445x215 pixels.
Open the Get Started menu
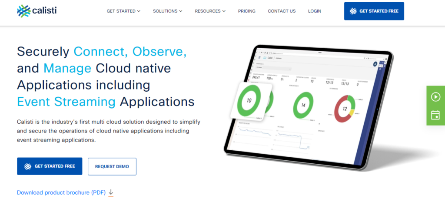click(x=123, y=11)
